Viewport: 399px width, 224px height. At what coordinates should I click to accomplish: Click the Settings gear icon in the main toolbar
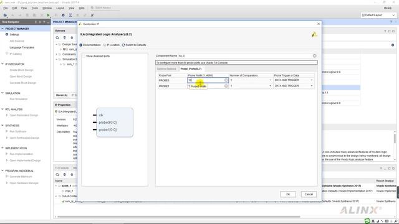pos(63,15)
